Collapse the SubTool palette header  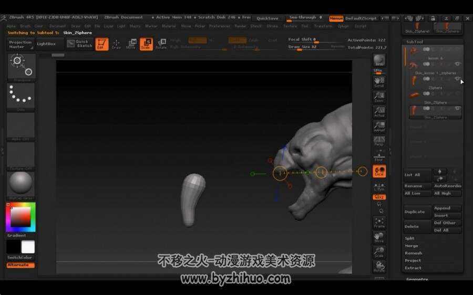(415, 42)
